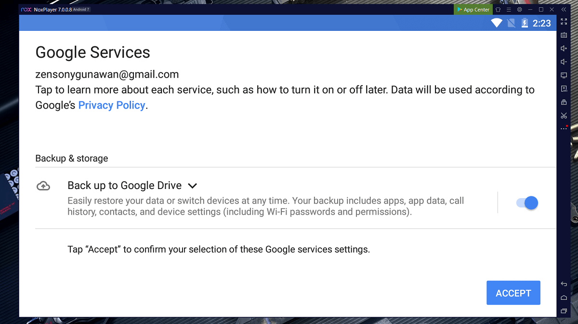Click the NoxPlayer logo in title bar
Screen dimensions: 578x324
[x=26, y=10]
